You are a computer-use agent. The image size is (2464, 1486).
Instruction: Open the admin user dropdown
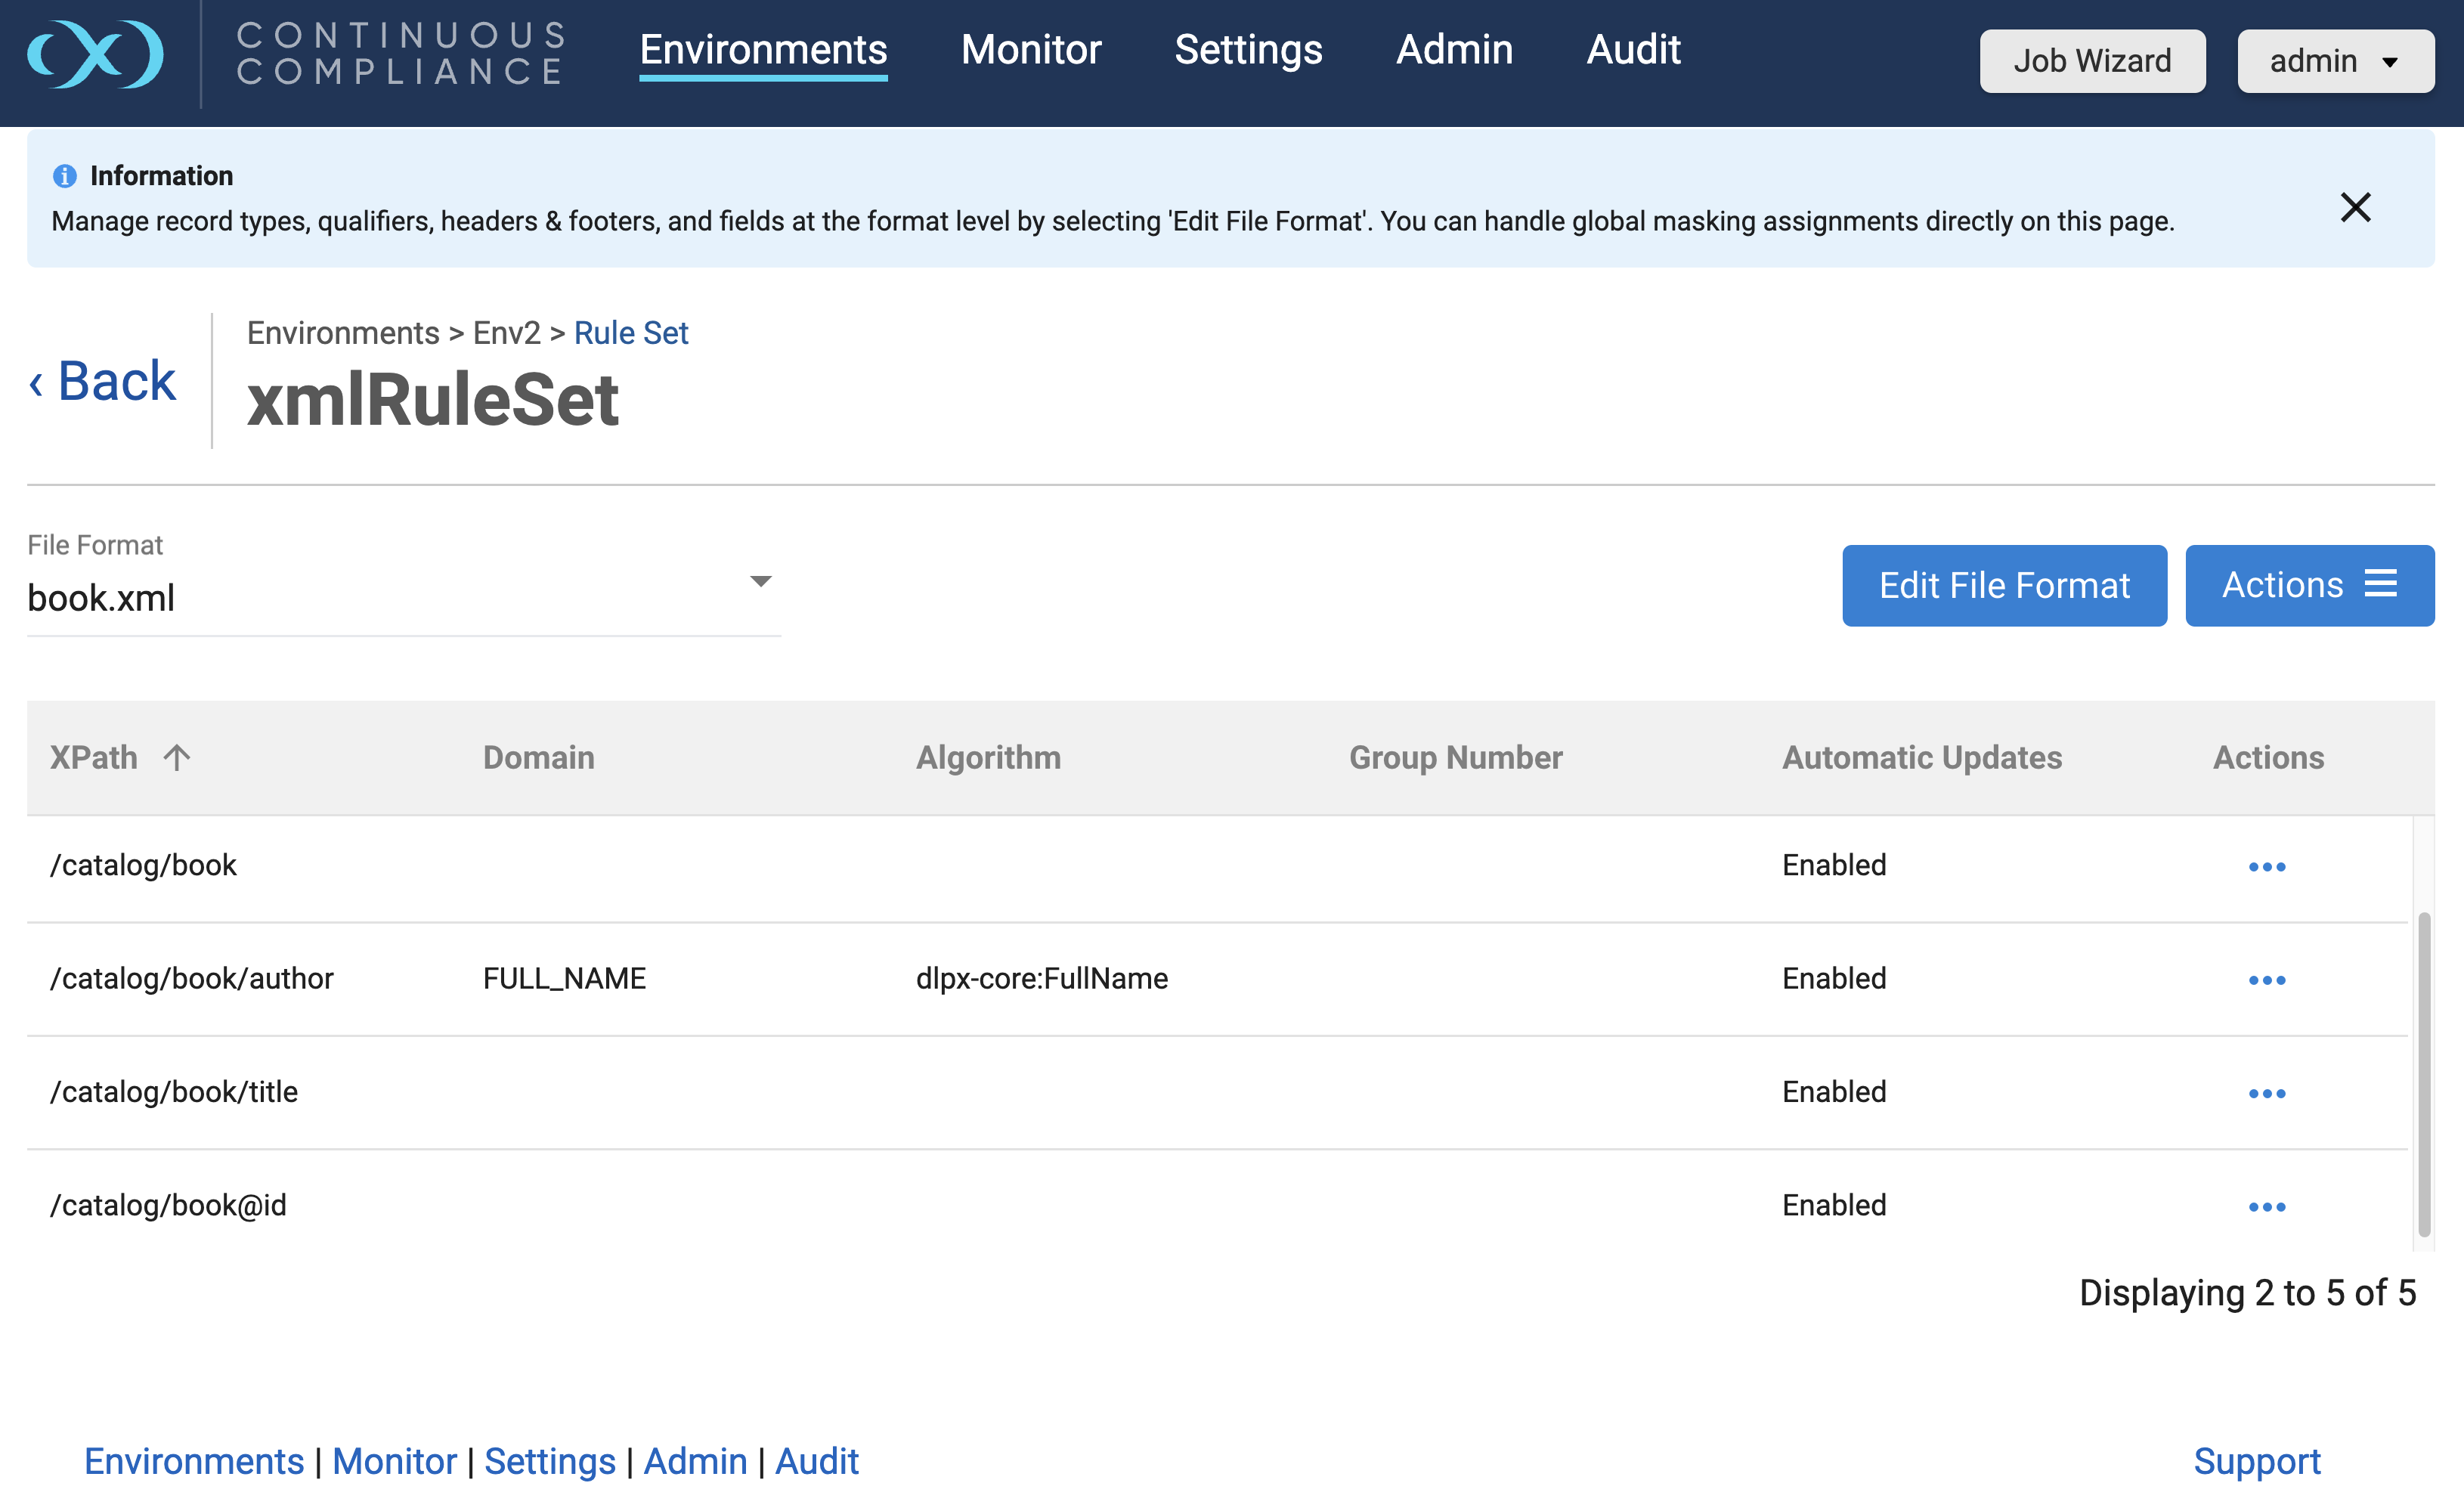(2335, 61)
